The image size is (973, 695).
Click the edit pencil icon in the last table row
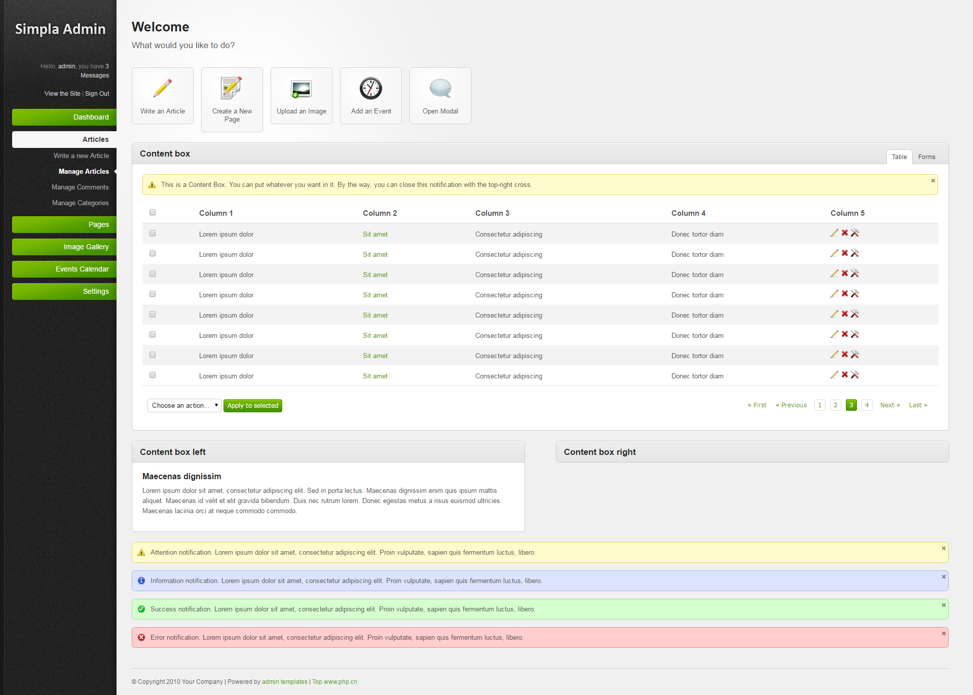(835, 375)
